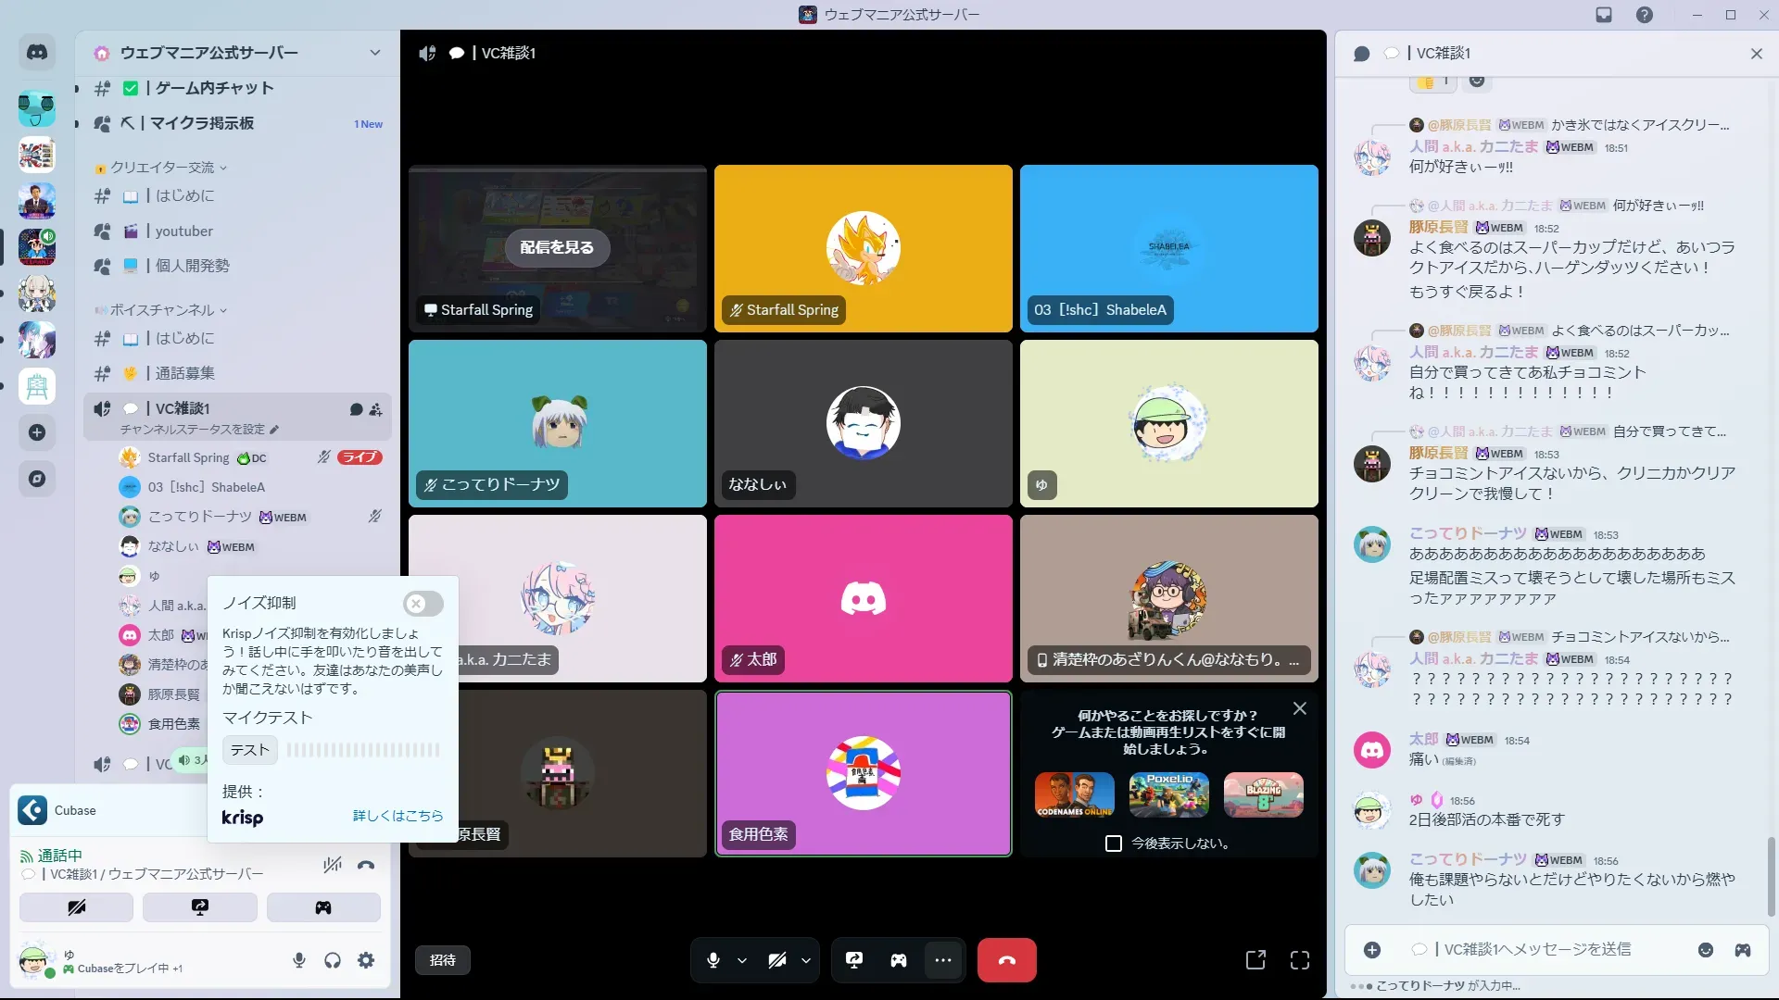Viewport: 1779px width, 1000px height.
Task: Mute microphone in the bottom call toolbar
Action: point(713,960)
